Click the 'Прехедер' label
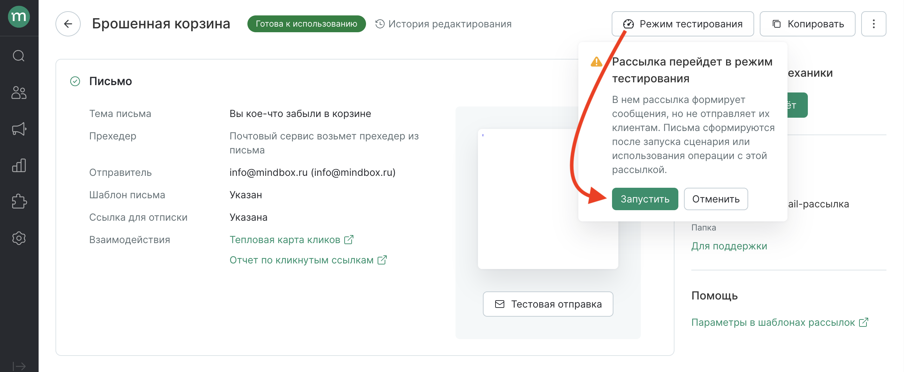Screen dimensions: 904x372 [x=113, y=136]
